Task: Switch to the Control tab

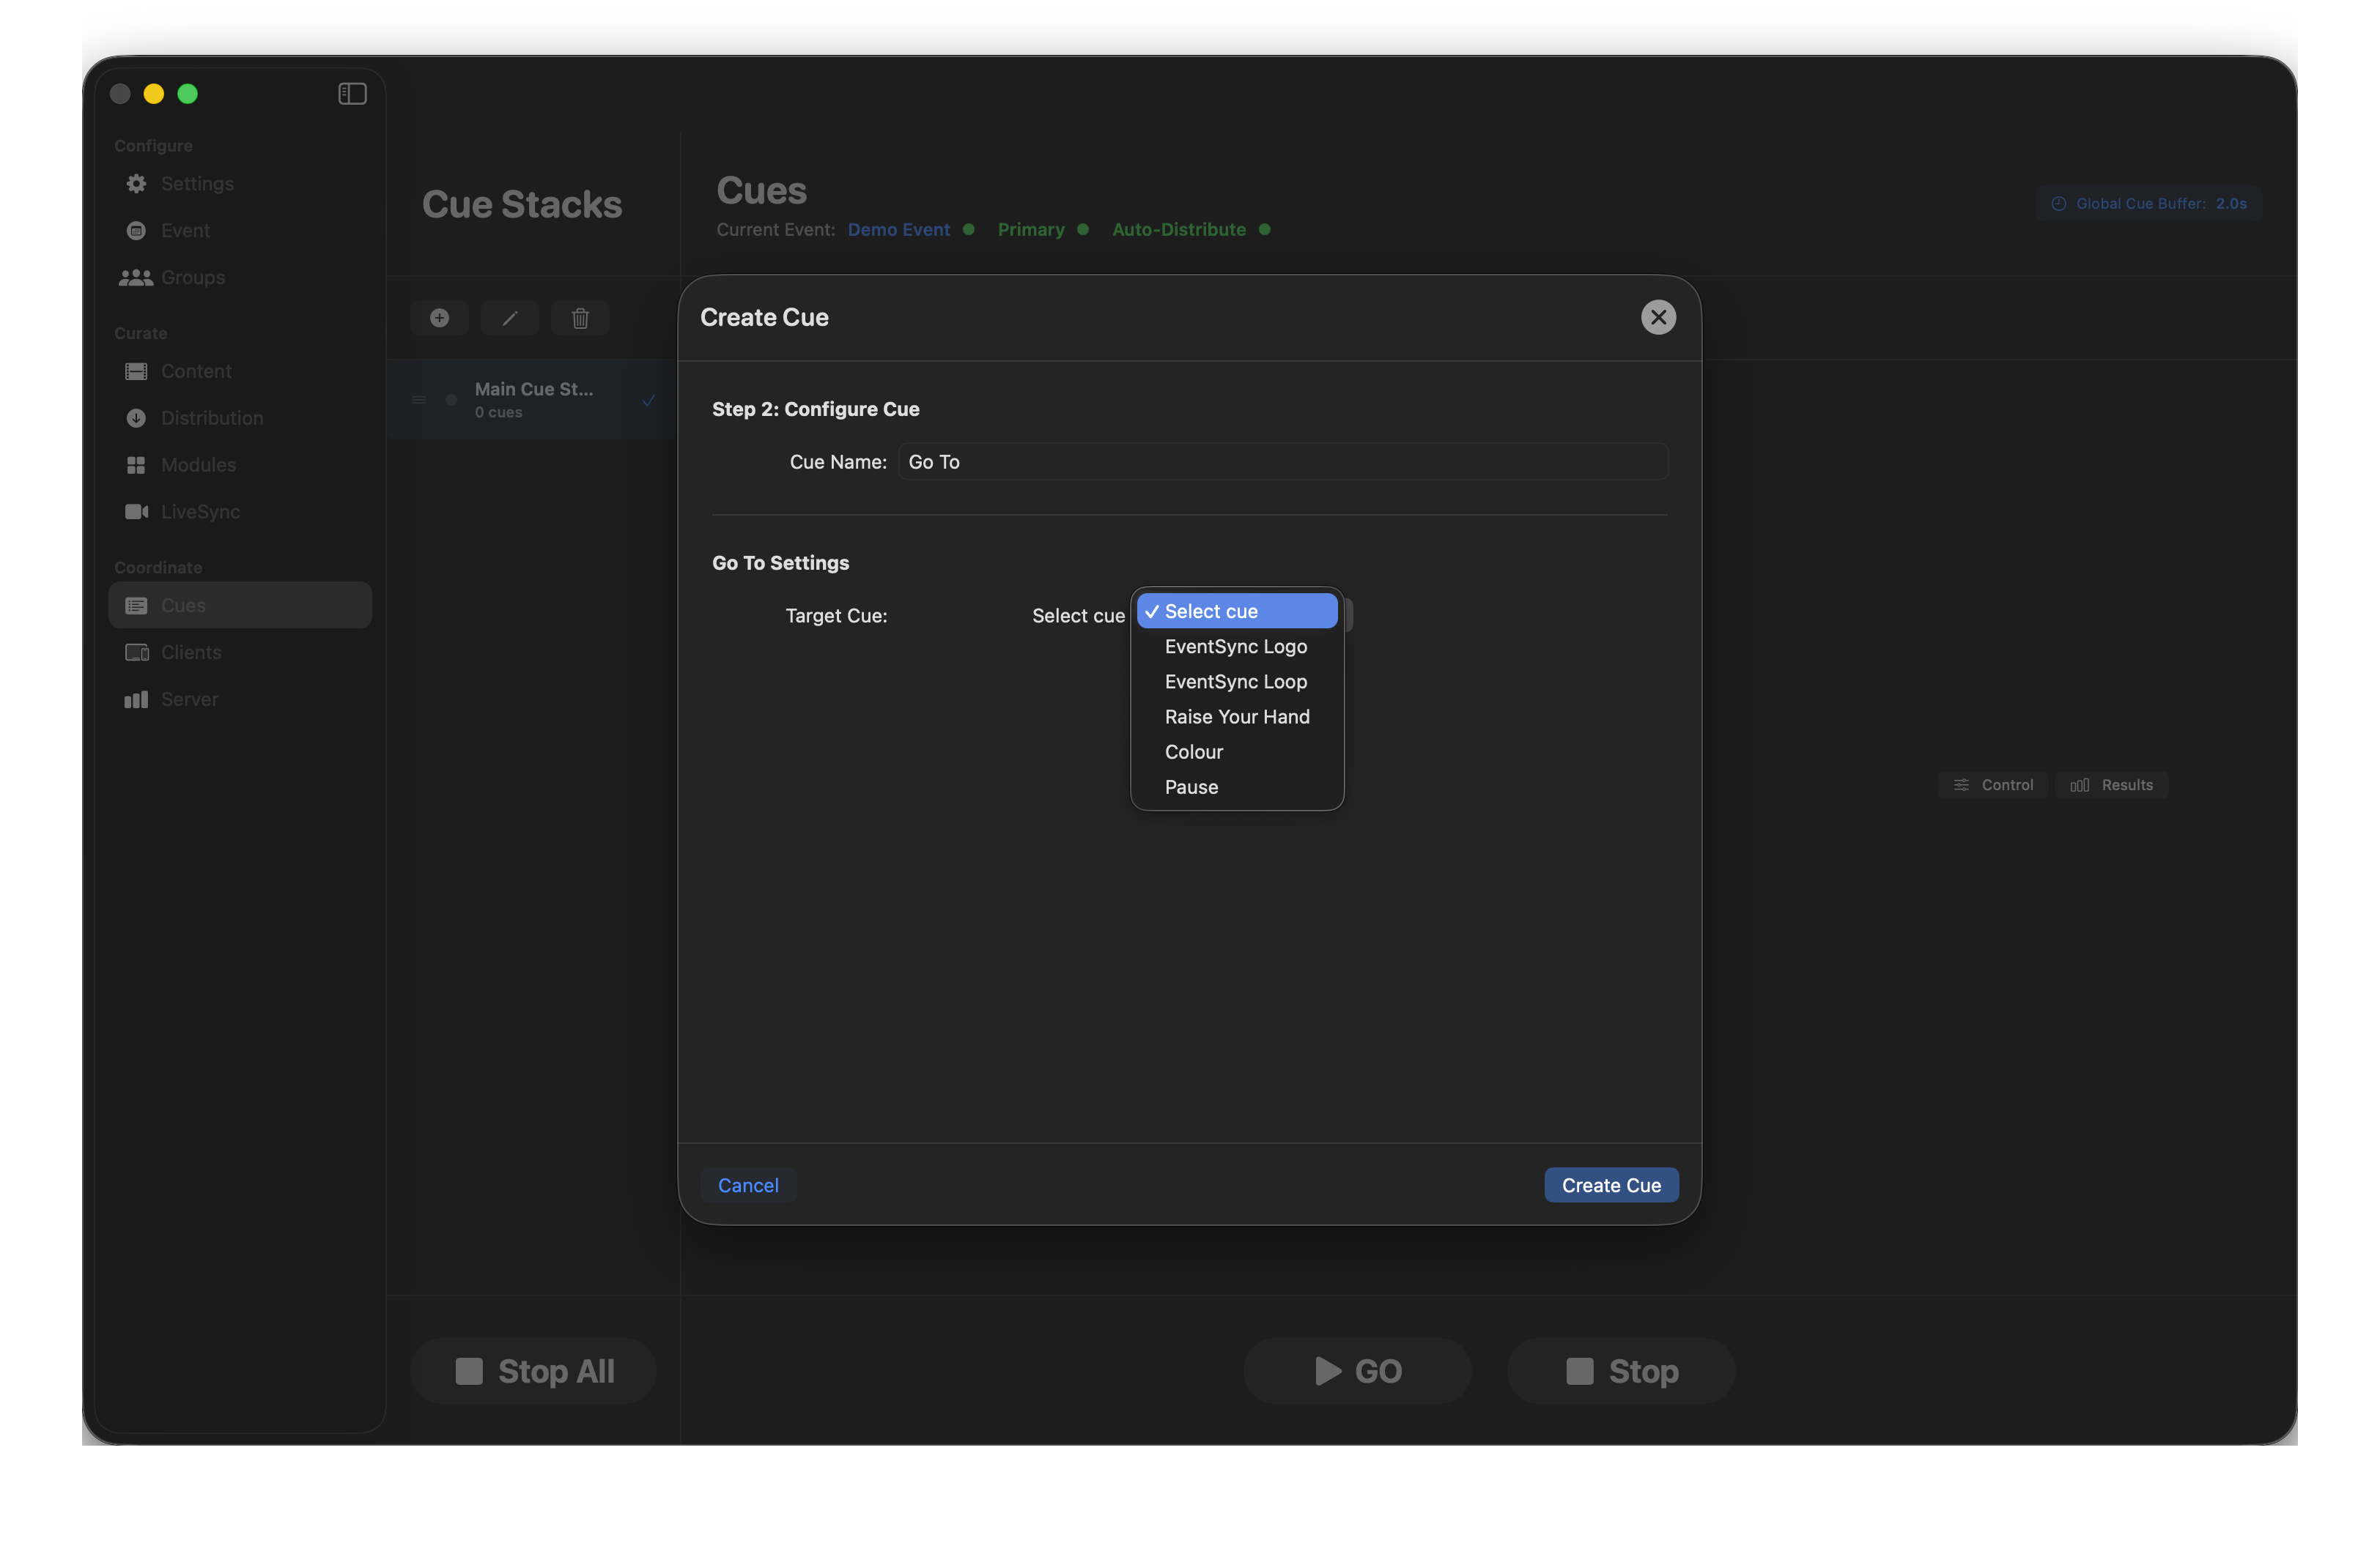Action: click(x=1993, y=786)
